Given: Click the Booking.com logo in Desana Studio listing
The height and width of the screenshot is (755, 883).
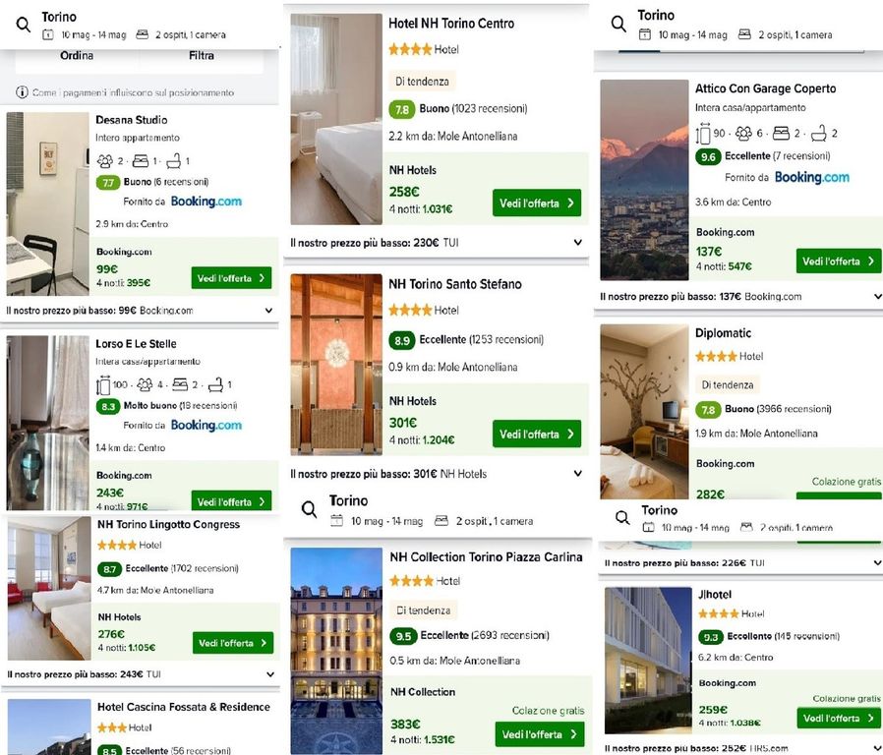Looking at the screenshot, I should (x=206, y=202).
